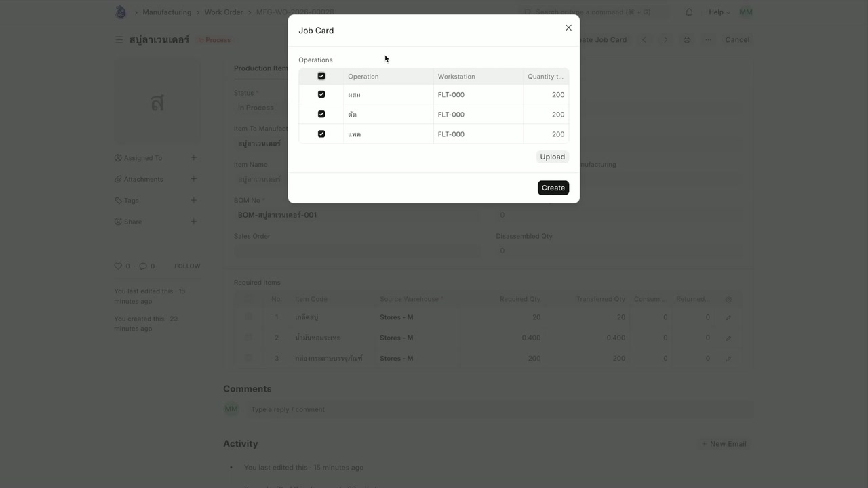The width and height of the screenshot is (868, 488).
Task: Open the app home logo icon
Action: click(121, 12)
